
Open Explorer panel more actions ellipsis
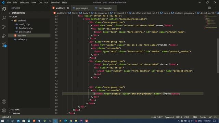46,8
